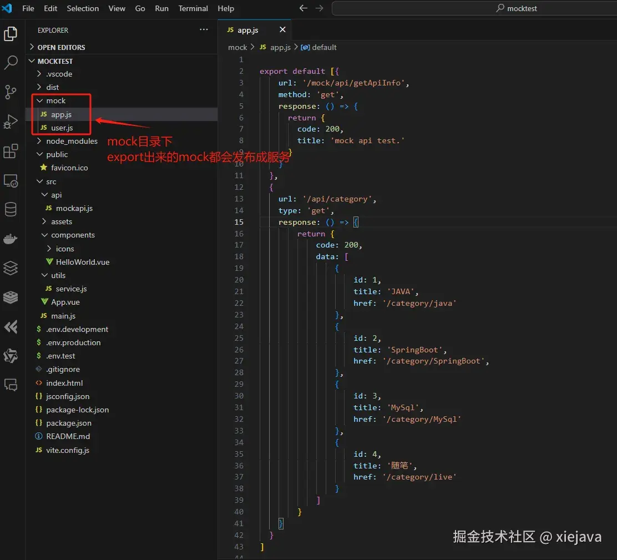Click the default breadcrumb symbol
Image resolution: width=617 pixels, height=560 pixels.
point(318,47)
